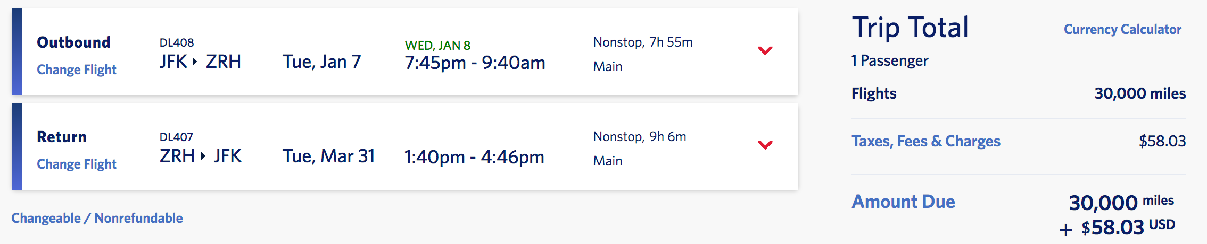The width and height of the screenshot is (1207, 244).
Task: Click Change Flight under Outbound
Action: (77, 69)
